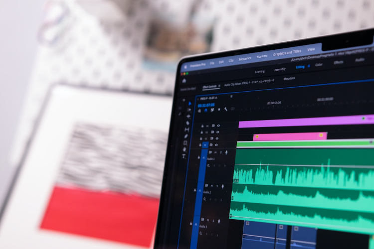Toggle sync lock on track V1

click(x=211, y=144)
